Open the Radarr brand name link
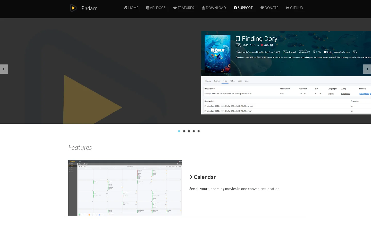The width and height of the screenshot is (371, 232). tap(89, 8)
